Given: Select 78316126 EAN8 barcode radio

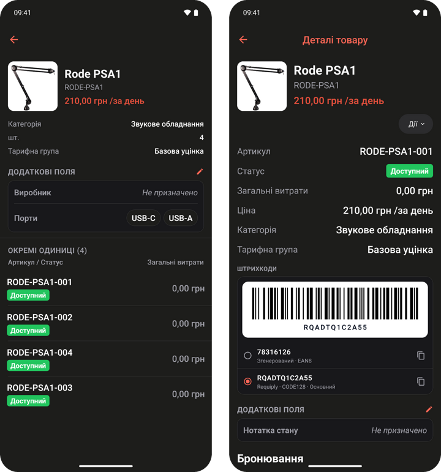Looking at the screenshot, I should pyautogui.click(x=247, y=356).
